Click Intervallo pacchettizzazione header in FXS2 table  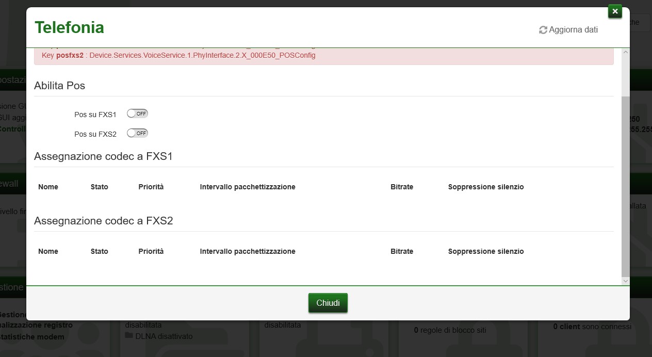pos(248,251)
